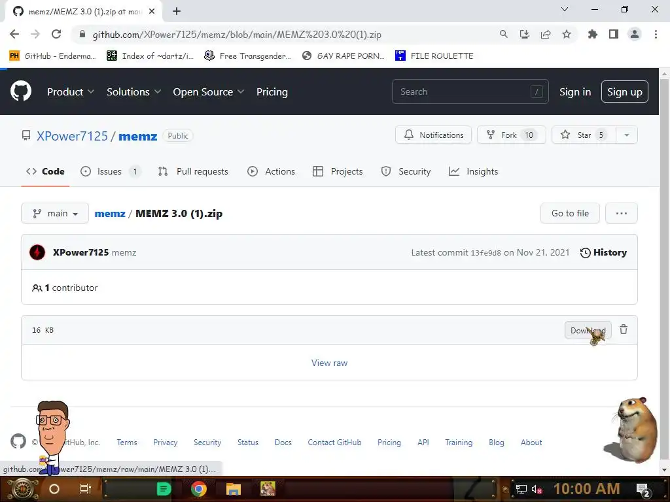
Task: Click the zoom magnifier icon in address bar
Action: click(x=503, y=34)
